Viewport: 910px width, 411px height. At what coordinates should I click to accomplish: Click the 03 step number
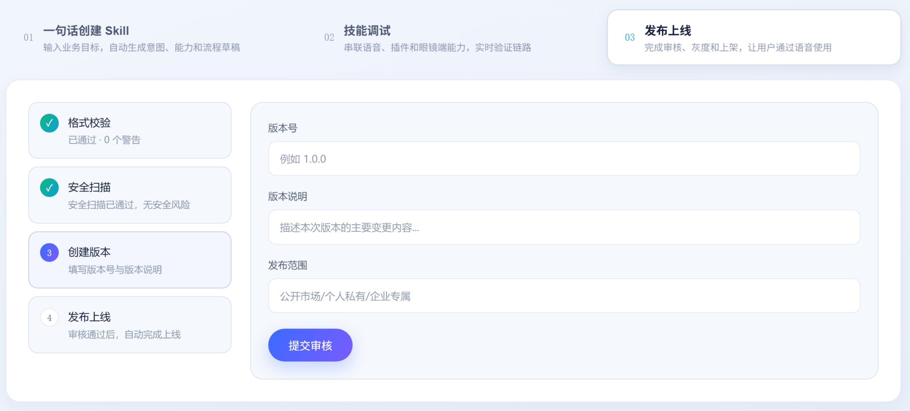tap(629, 37)
